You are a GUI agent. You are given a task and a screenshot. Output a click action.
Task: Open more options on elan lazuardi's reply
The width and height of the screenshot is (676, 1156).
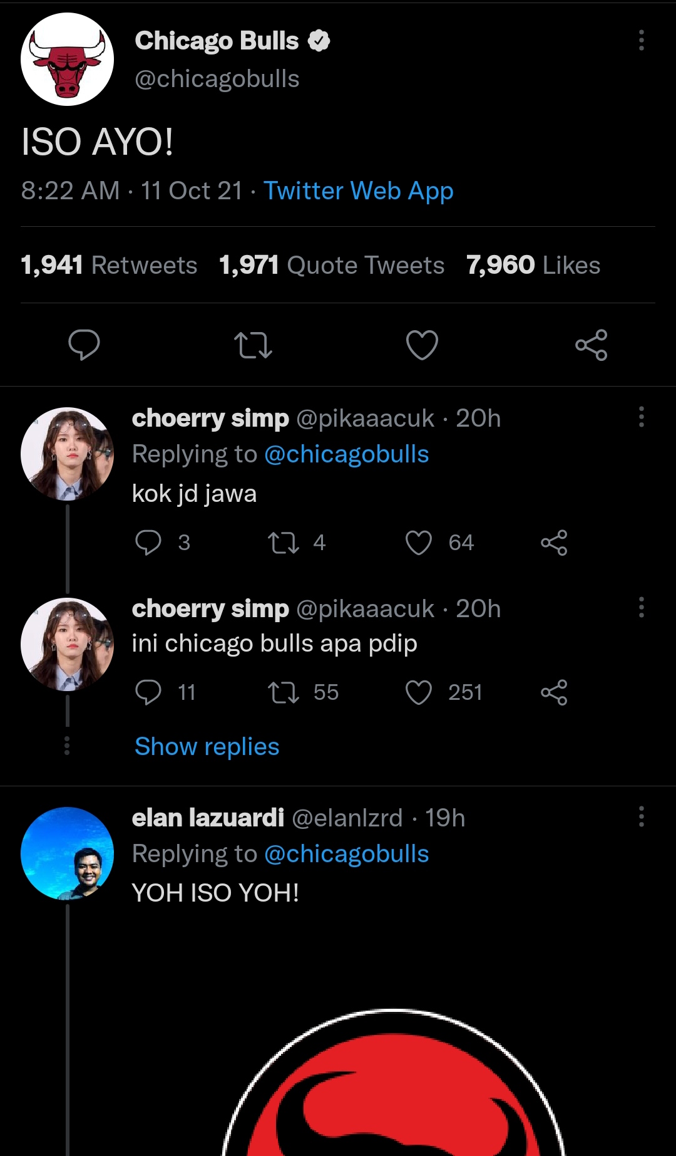[641, 816]
